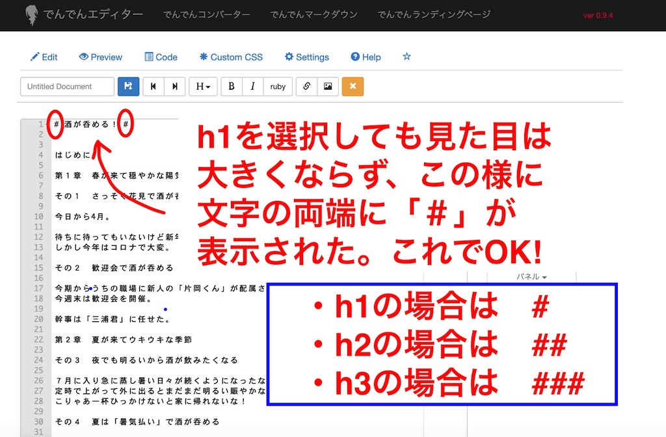This screenshot has height=437, width=666.
Task: Click the blue save document icon
Action: click(x=128, y=86)
